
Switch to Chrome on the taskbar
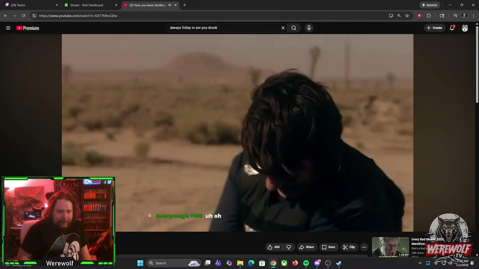coord(273,263)
